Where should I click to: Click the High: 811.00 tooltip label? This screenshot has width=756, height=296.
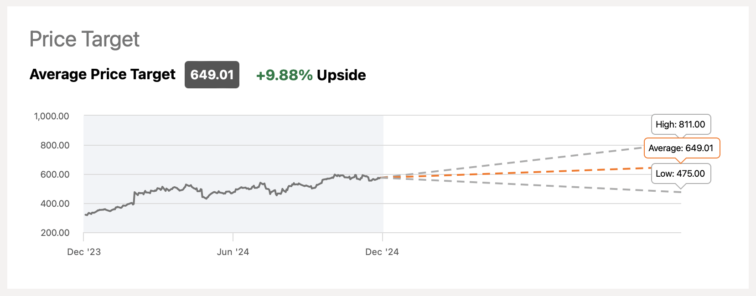coord(680,124)
